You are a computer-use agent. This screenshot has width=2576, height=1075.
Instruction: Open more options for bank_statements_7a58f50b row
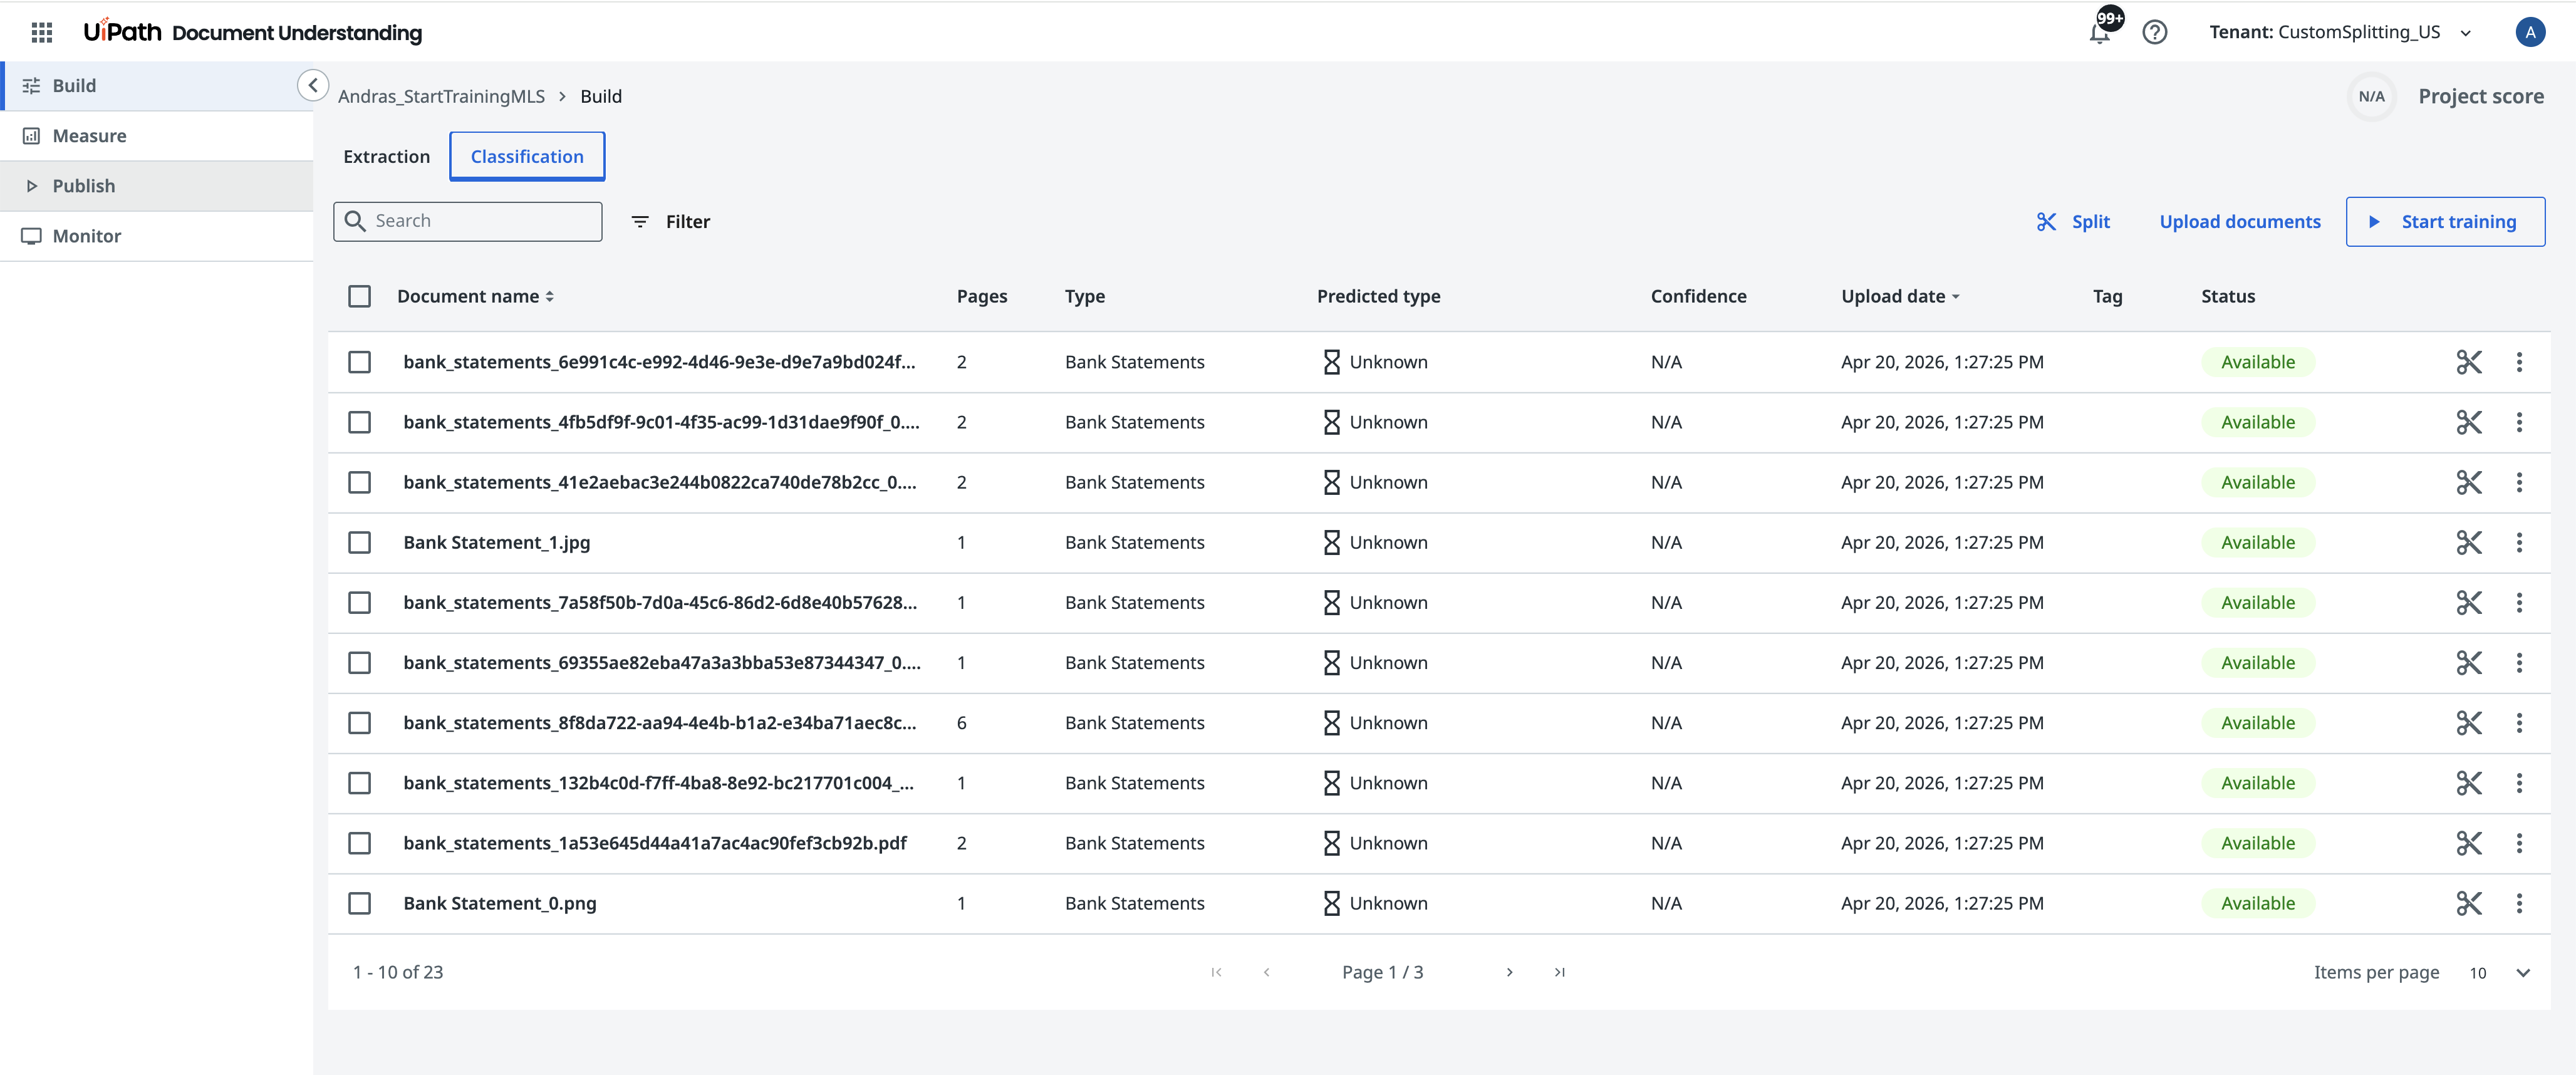(2518, 602)
